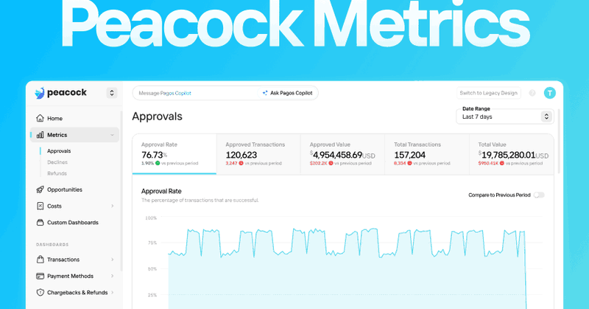The image size is (589, 309).
Task: Select Metrics in the sidebar
Action: [74, 135]
